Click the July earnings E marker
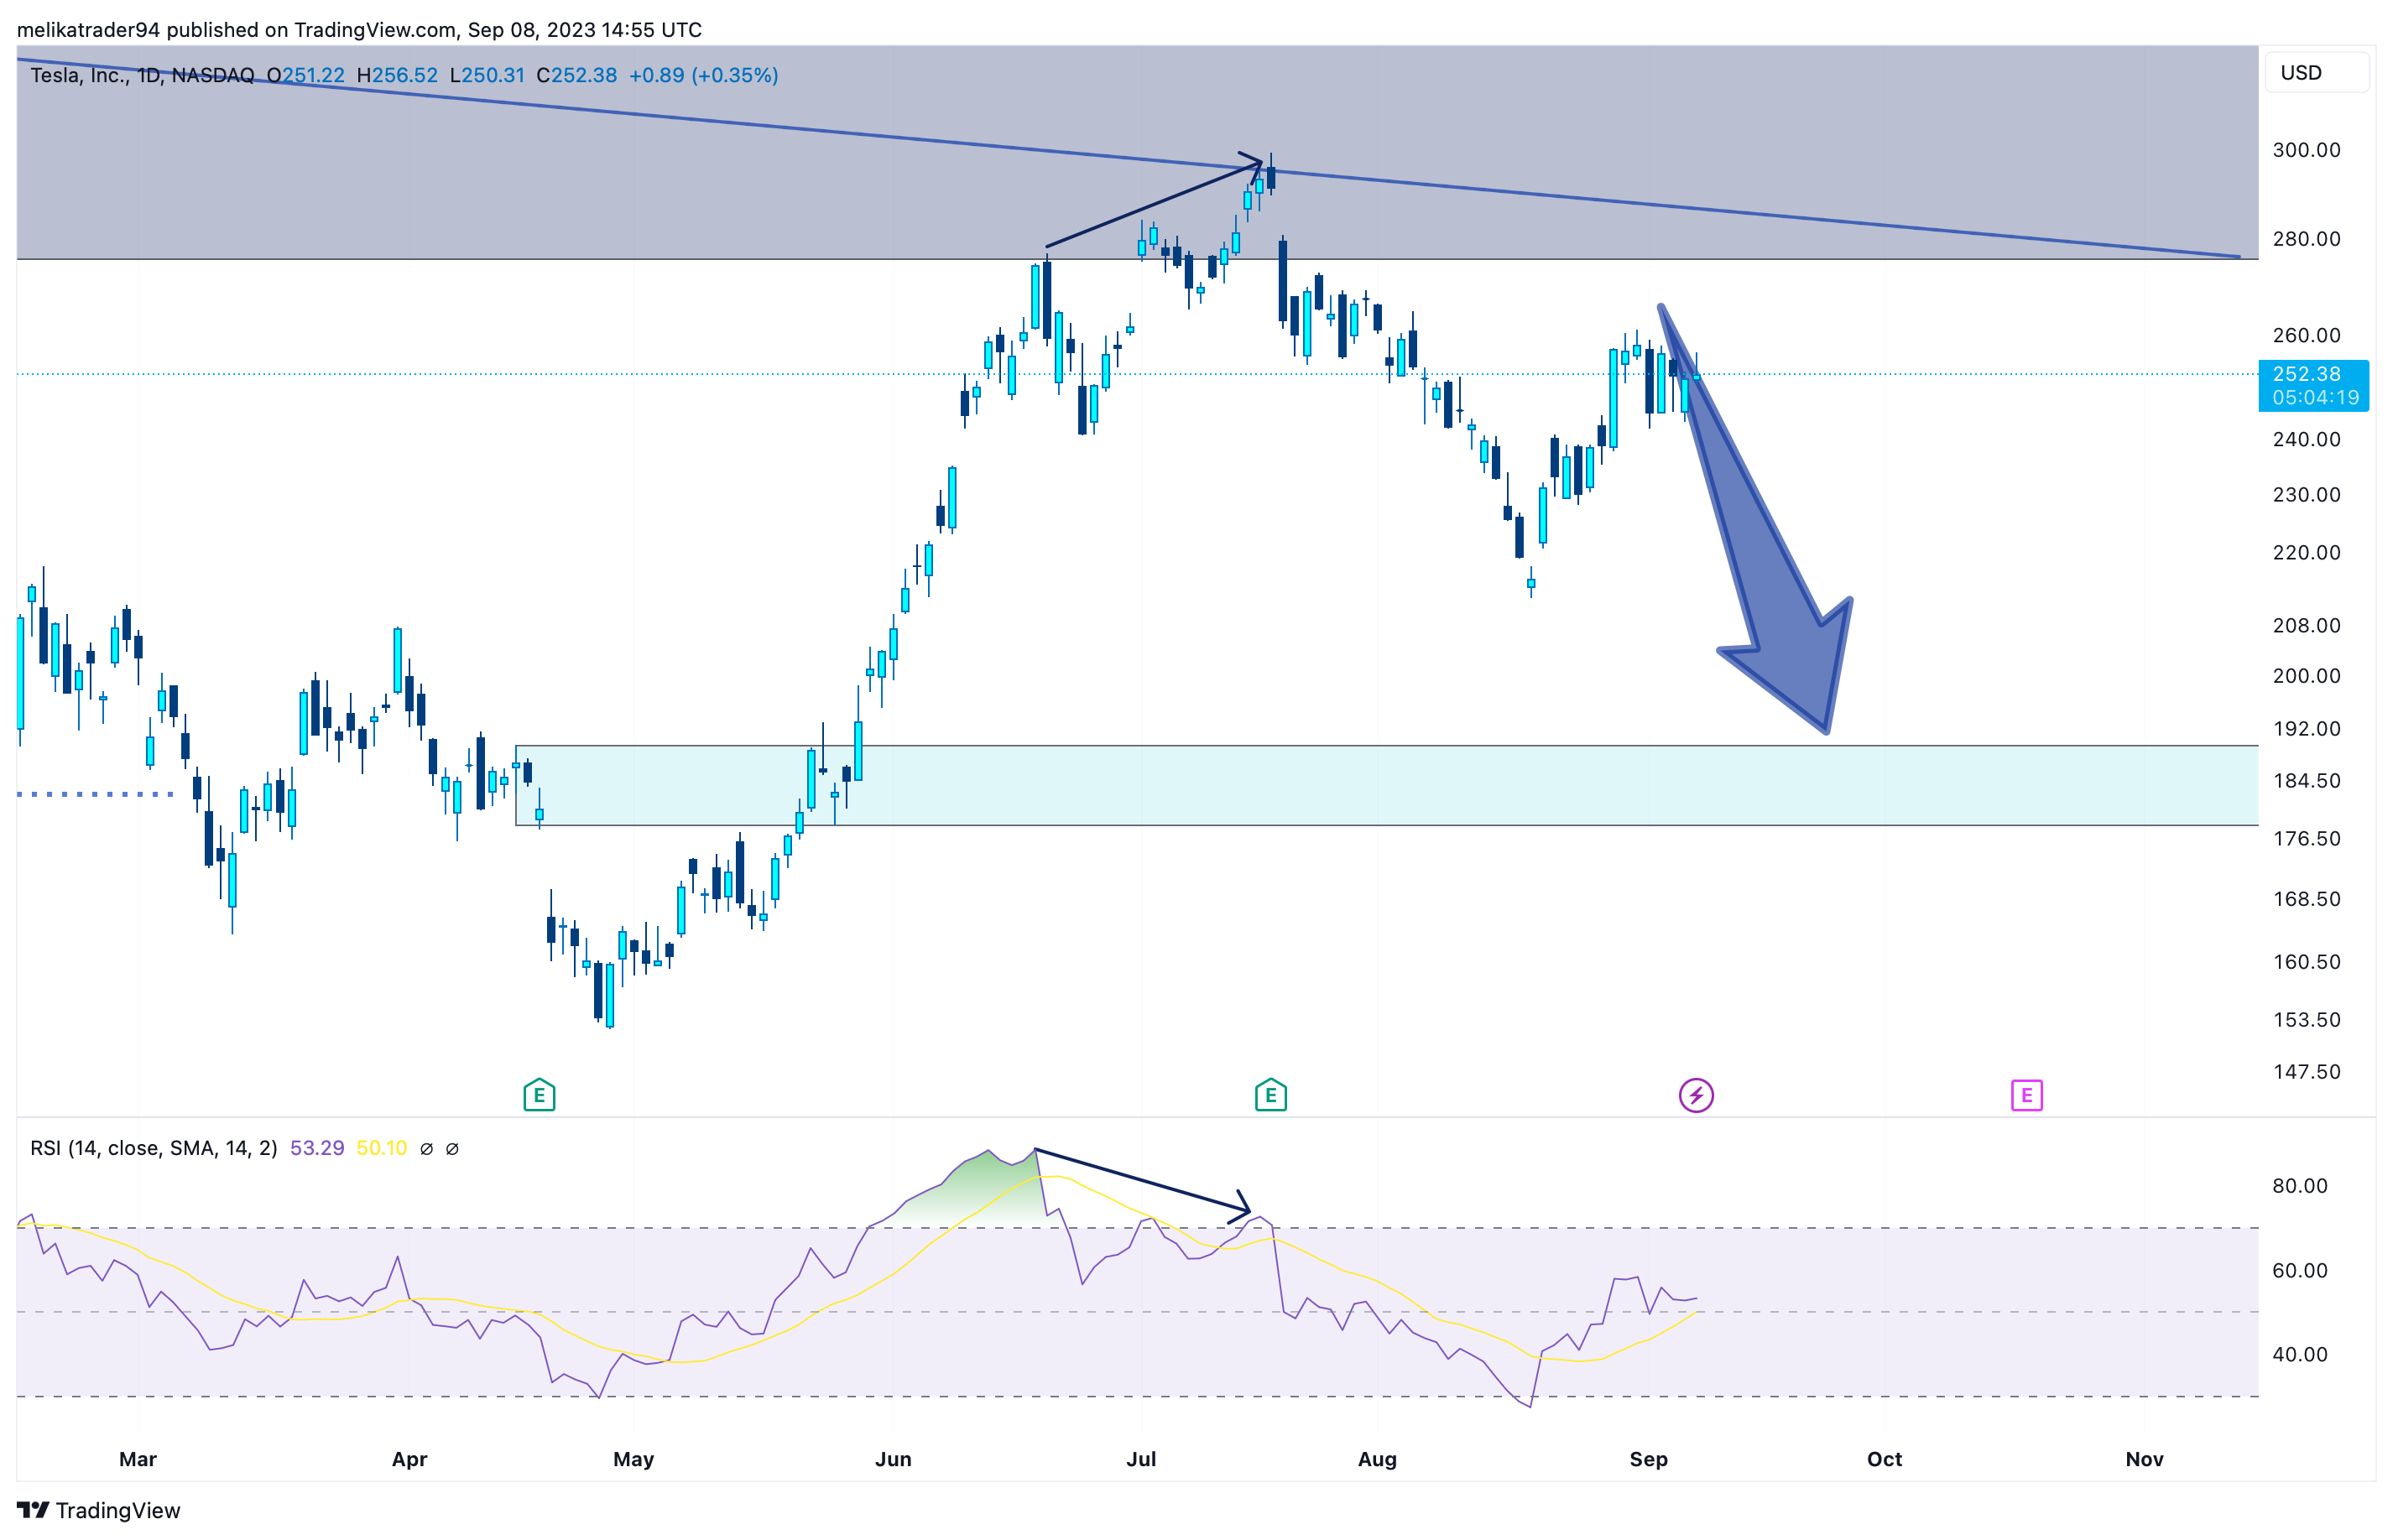 tap(1270, 1095)
